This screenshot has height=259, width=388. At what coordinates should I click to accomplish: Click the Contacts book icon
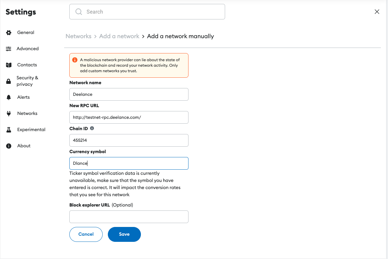click(9, 65)
